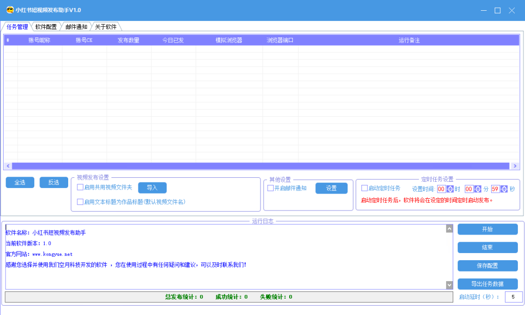The width and height of the screenshot is (525, 315).
Task: Enable 开启邮件通知 checkbox
Action: (271, 188)
